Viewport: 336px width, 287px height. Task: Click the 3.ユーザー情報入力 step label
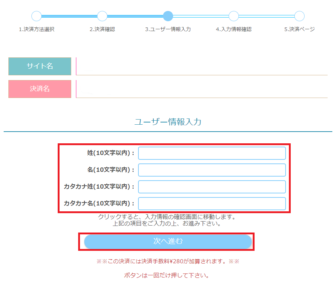tap(168, 29)
